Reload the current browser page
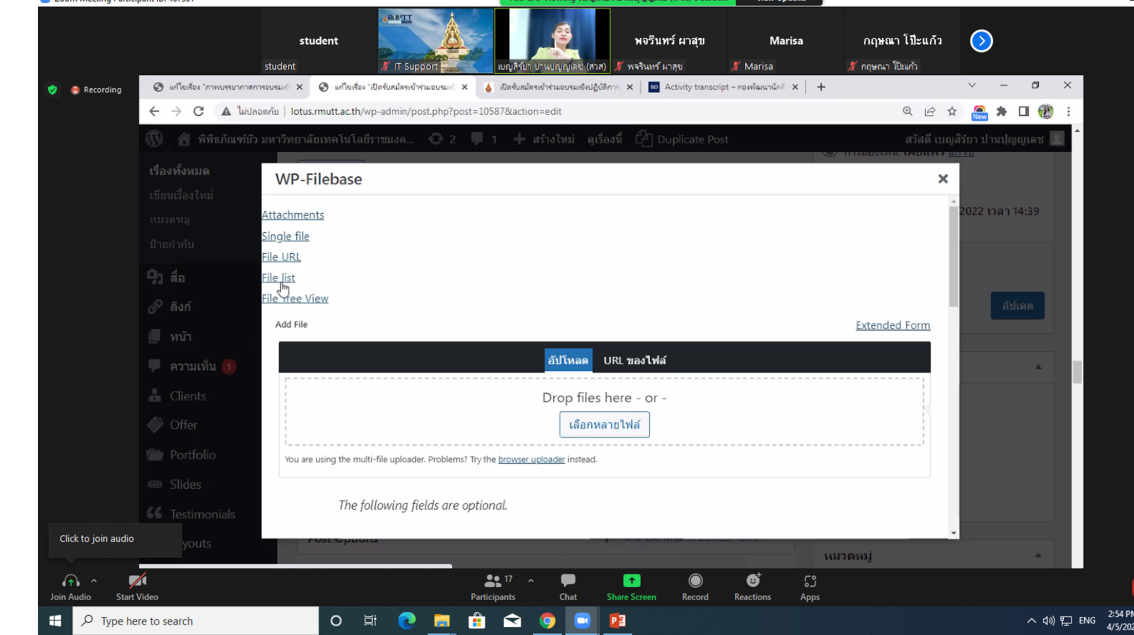This screenshot has height=635, width=1134. click(198, 111)
